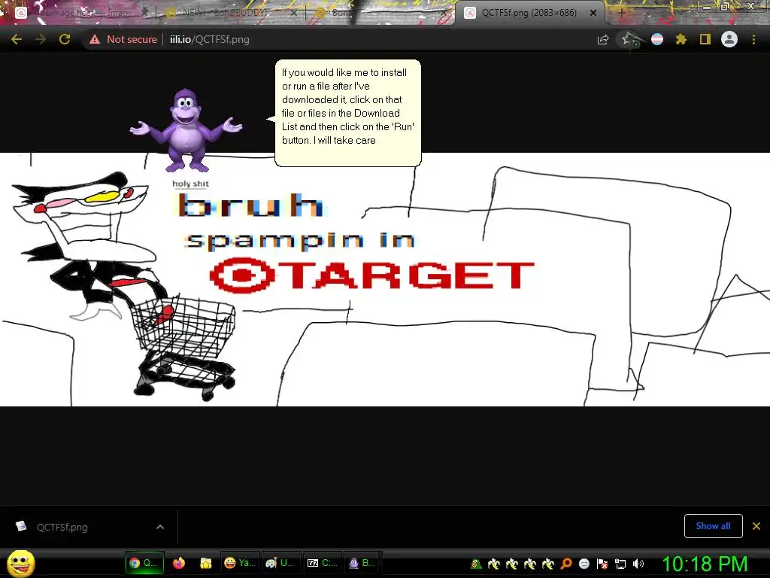
Task: Close the downloads bar
Action: click(x=756, y=526)
